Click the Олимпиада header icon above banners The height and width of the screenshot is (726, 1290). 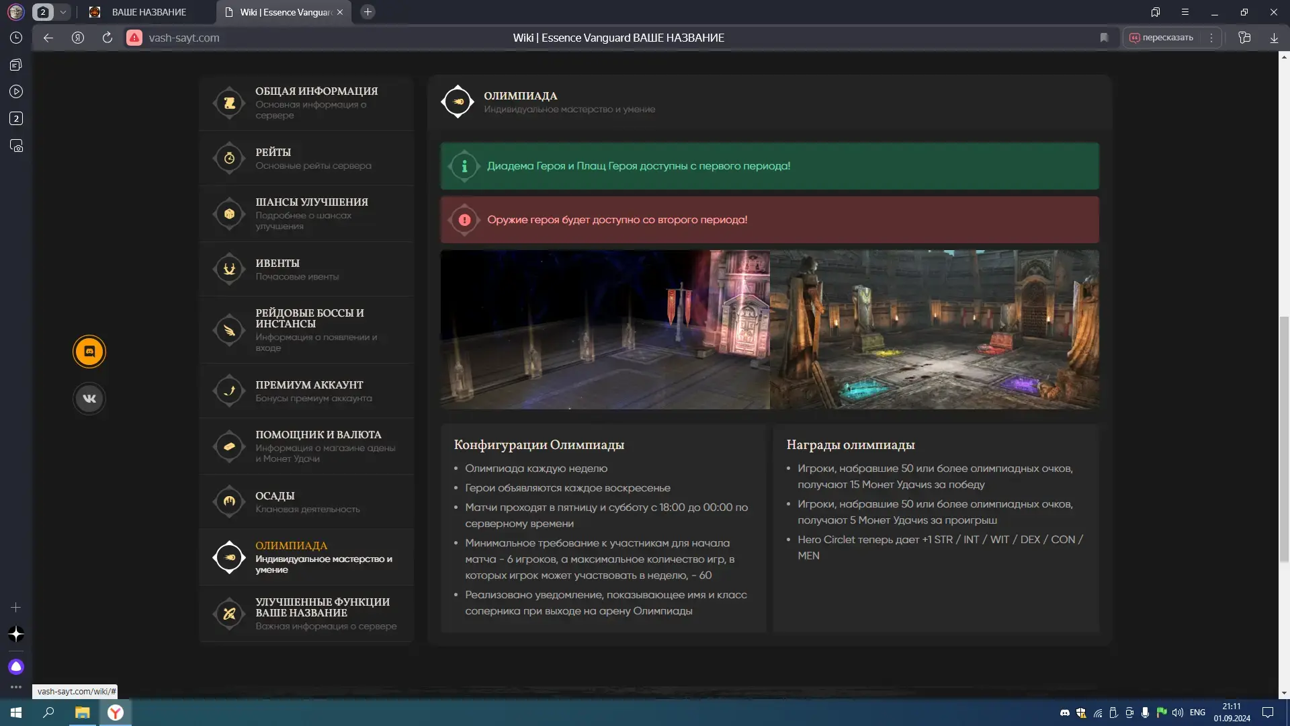pyautogui.click(x=458, y=102)
